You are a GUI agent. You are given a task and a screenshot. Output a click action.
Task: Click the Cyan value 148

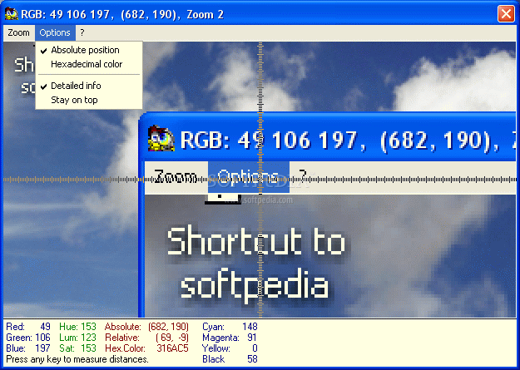pos(250,327)
